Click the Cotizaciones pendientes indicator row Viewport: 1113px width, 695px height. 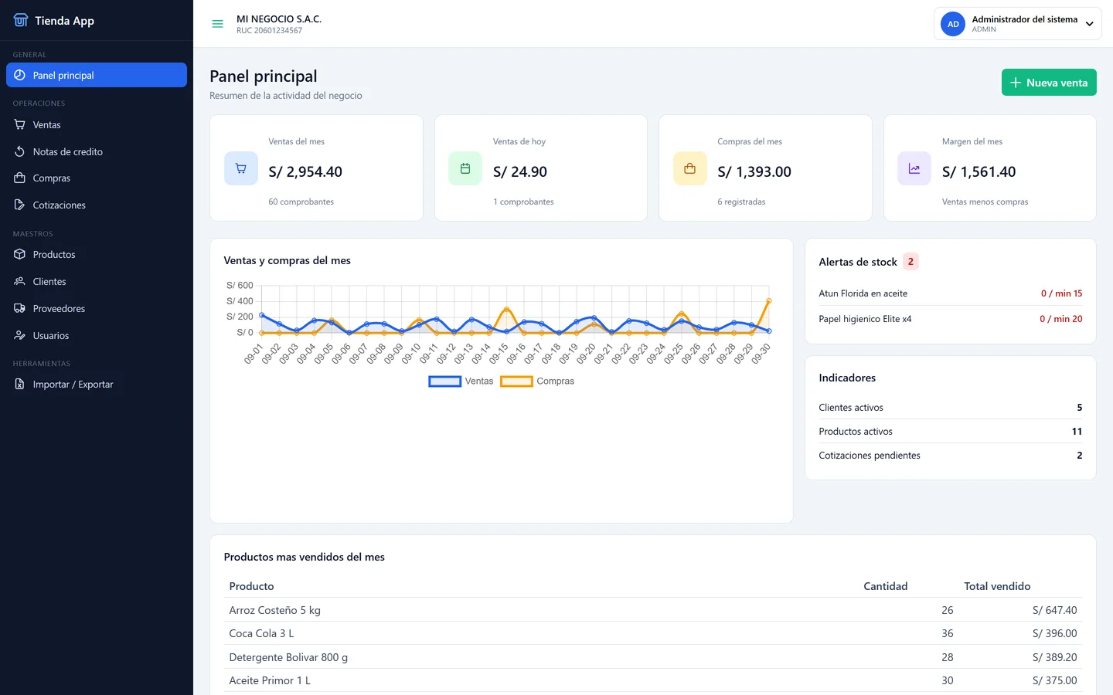click(x=951, y=456)
